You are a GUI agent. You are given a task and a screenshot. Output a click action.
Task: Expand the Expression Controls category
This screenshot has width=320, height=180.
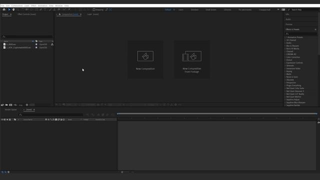pyautogui.click(x=285, y=63)
